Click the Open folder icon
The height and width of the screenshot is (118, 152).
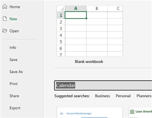[x=5, y=31]
